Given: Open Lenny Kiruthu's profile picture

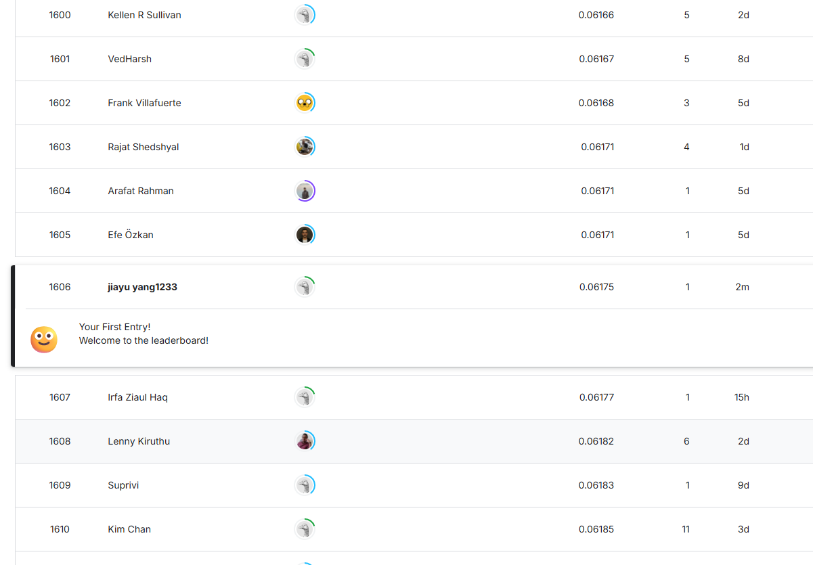Looking at the screenshot, I should 305,441.
